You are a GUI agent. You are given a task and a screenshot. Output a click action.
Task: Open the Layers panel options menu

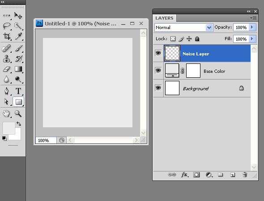253,18
